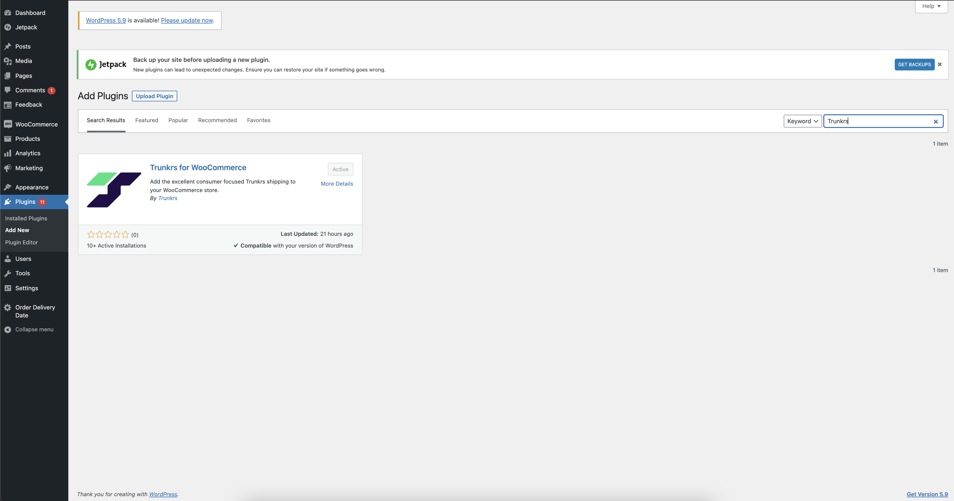Click the plugin star rating
This screenshot has width=954, height=501.
pos(108,234)
